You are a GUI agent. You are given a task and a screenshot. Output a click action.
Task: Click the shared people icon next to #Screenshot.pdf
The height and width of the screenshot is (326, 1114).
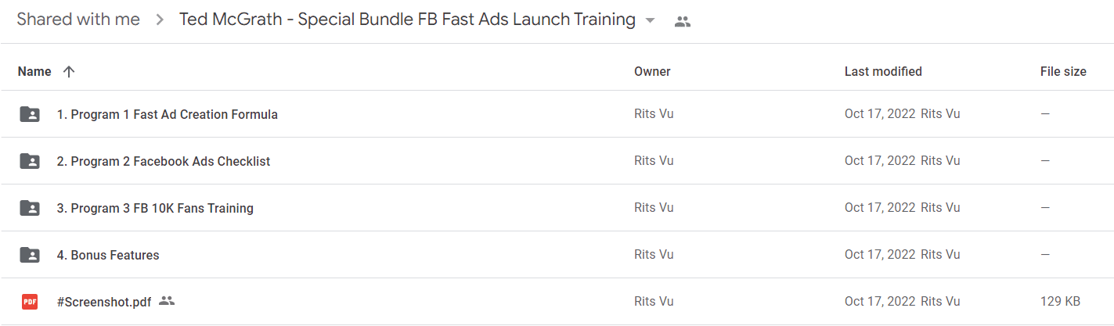166,300
